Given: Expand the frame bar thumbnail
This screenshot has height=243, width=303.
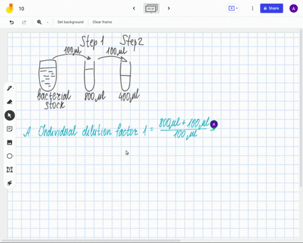Looking at the screenshot, I should click(151, 8).
